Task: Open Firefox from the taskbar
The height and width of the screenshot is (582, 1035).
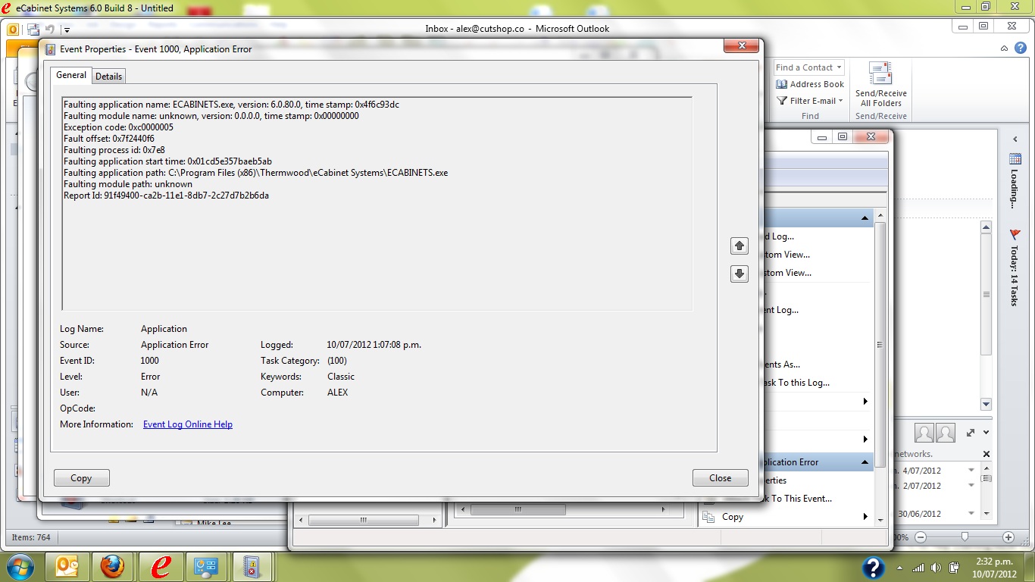Action: (x=112, y=566)
